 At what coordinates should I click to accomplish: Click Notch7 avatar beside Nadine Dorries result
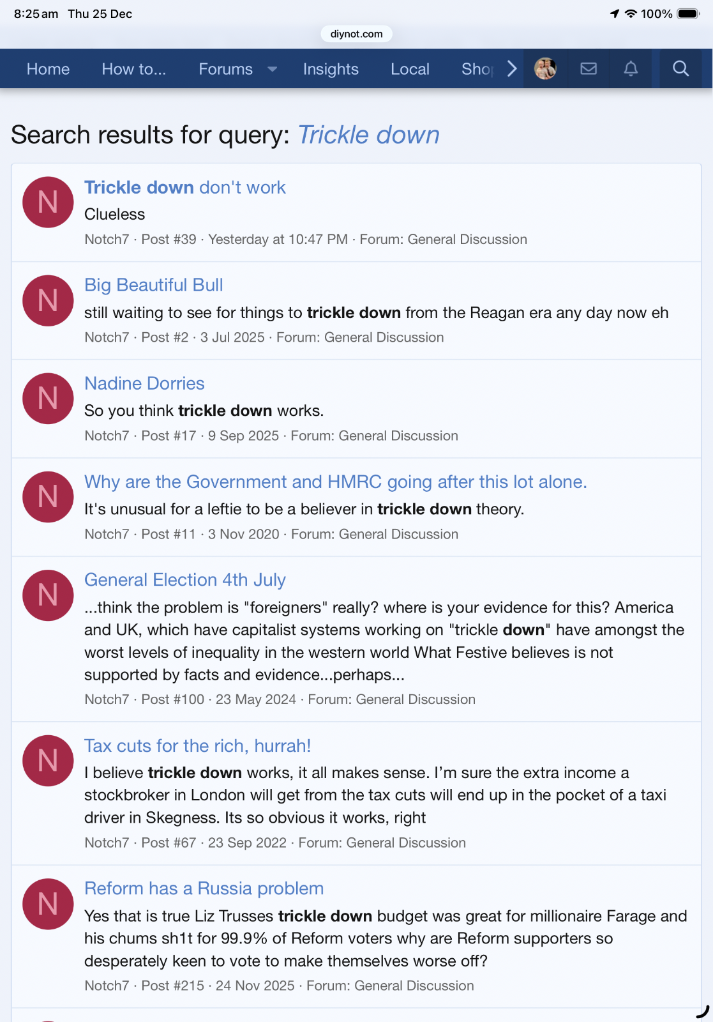click(x=48, y=399)
